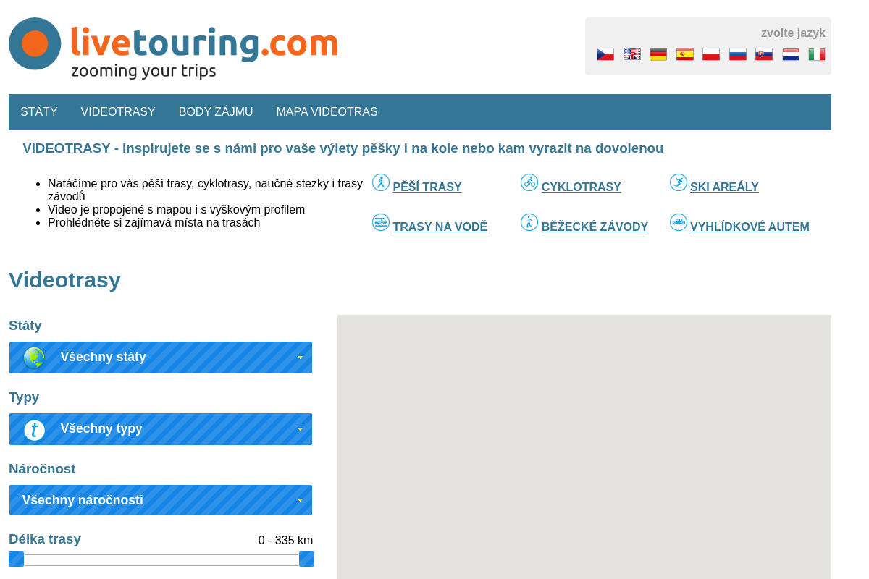869x579 pixels.
Task: Click the globe icon in the Státy filter
Action: tap(33, 357)
